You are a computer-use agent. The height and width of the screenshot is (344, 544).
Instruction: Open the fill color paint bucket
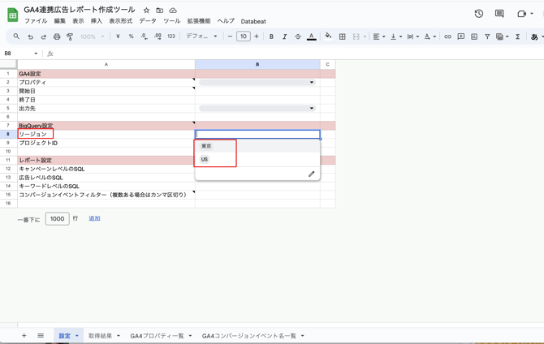point(328,36)
